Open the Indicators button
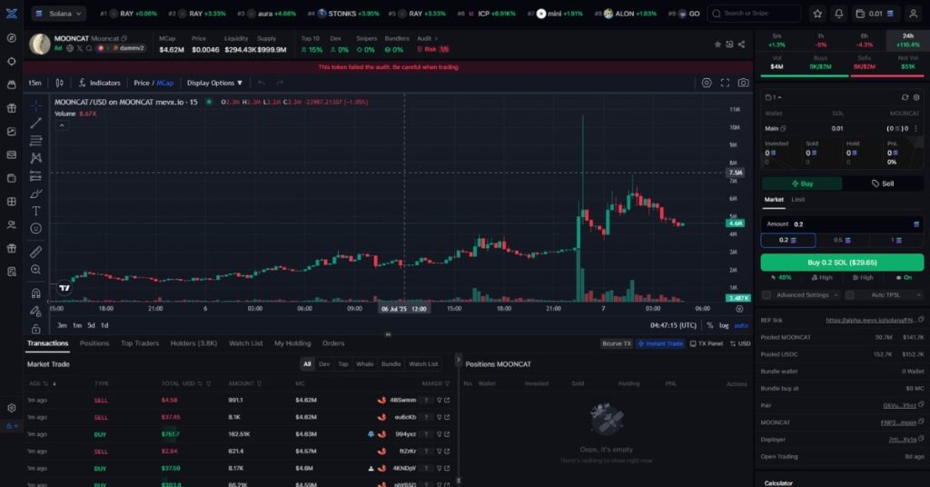This screenshot has height=487, width=930. pos(99,83)
